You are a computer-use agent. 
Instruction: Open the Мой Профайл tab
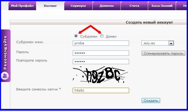click(22, 6)
